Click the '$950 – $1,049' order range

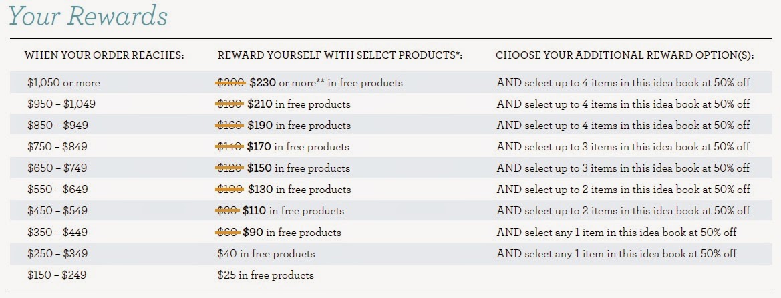[x=61, y=104]
